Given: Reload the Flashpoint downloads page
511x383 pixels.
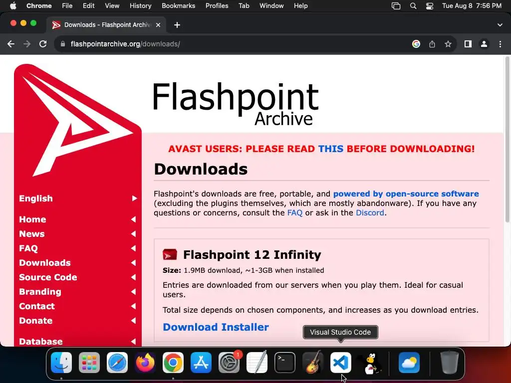Looking at the screenshot, I should (43, 44).
